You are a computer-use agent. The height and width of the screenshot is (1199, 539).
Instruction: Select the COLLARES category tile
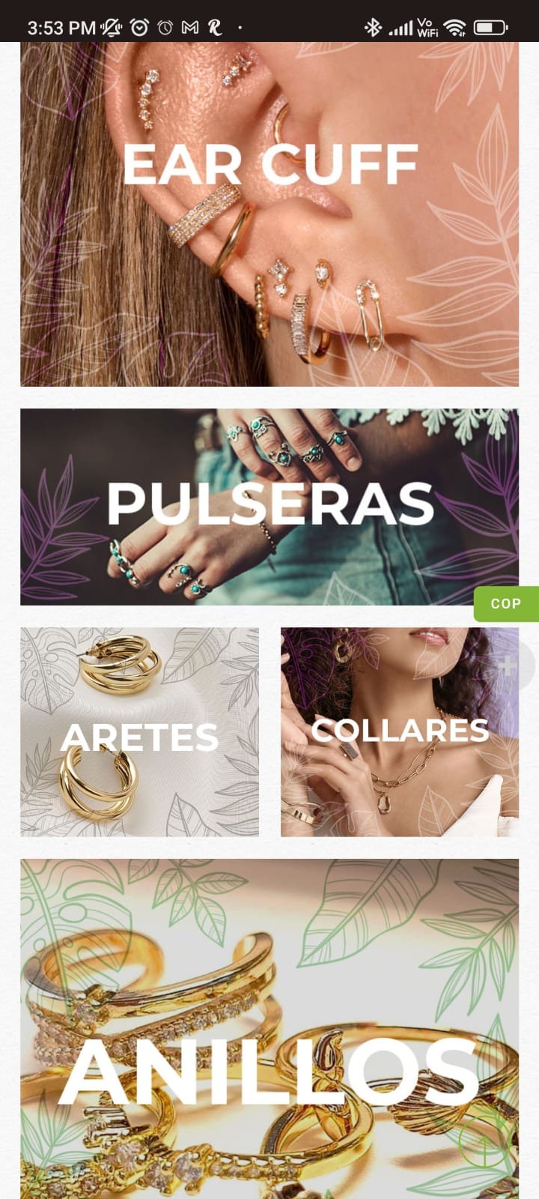400,731
